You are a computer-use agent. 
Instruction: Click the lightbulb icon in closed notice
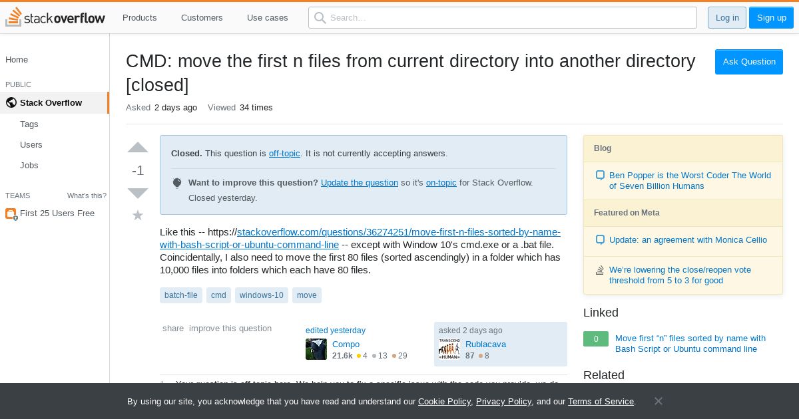coord(177,183)
